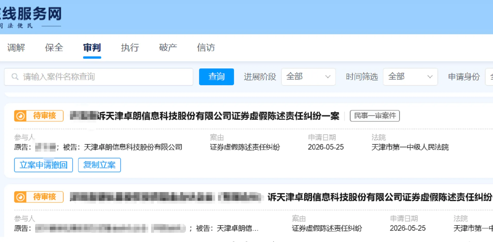Open the 调解 tab
This screenshot has width=493, height=242.
pyautogui.click(x=16, y=48)
